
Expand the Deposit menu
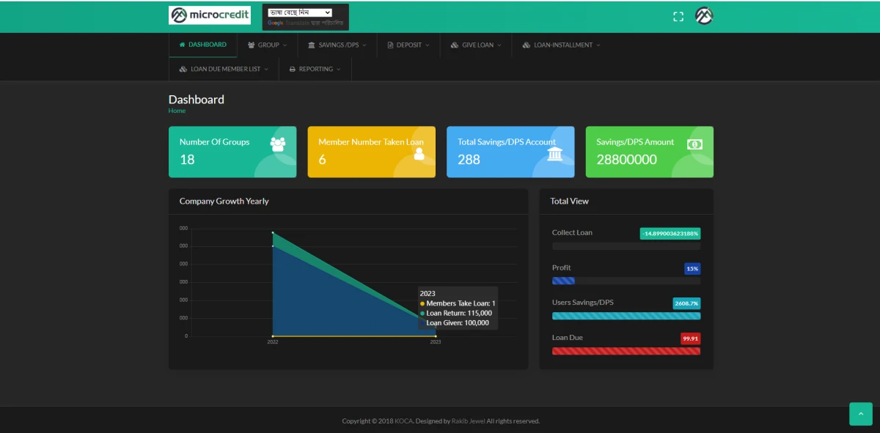pos(408,45)
